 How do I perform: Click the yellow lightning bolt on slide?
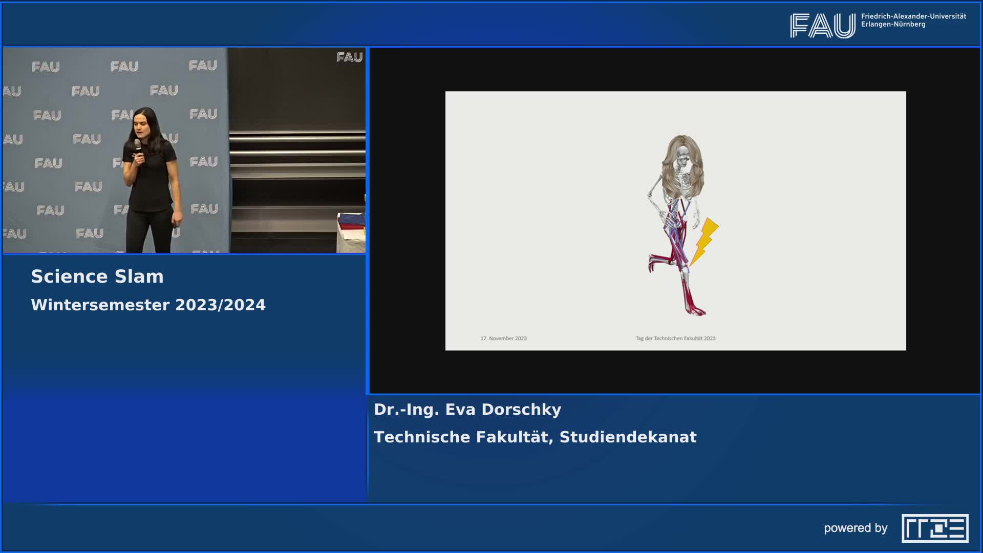click(704, 242)
